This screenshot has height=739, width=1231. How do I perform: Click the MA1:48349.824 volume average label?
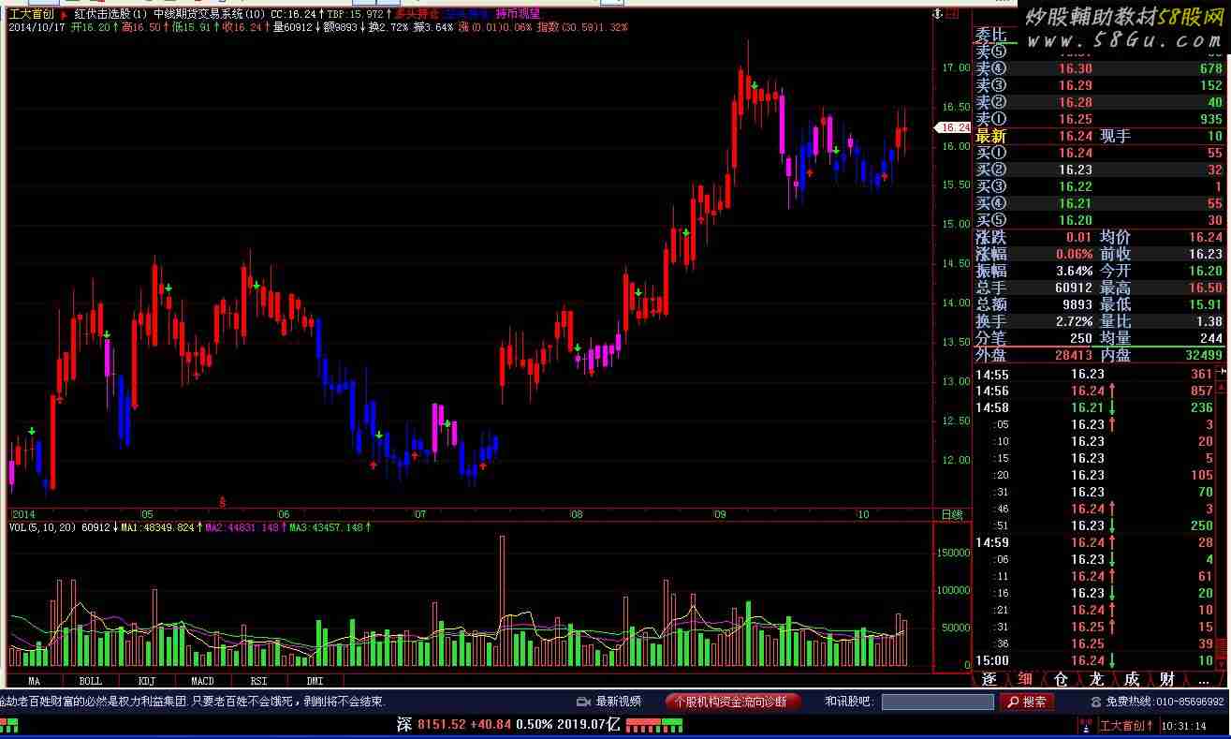pyautogui.click(x=160, y=528)
